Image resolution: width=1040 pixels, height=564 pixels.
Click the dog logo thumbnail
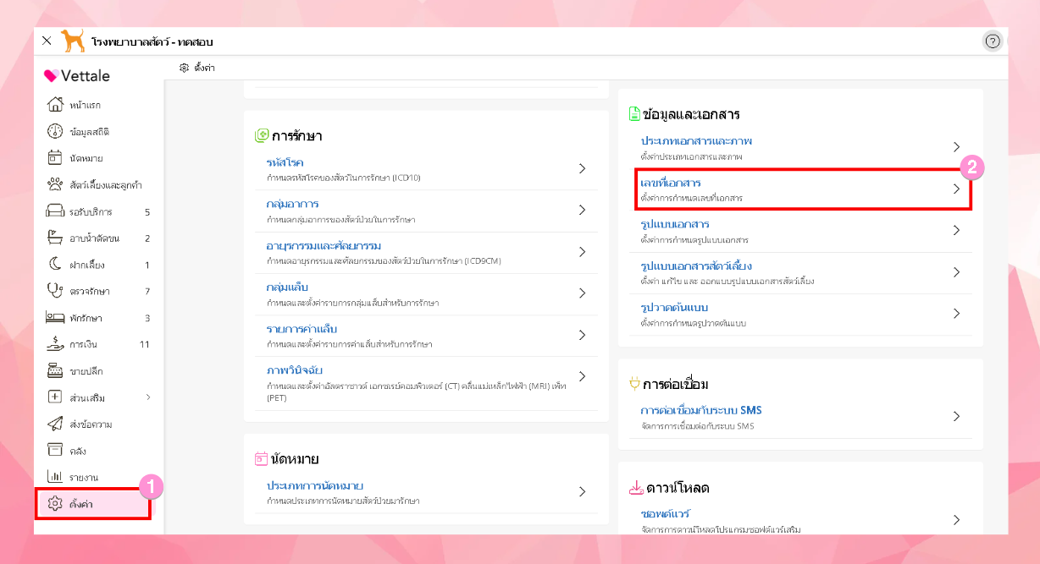(72, 41)
